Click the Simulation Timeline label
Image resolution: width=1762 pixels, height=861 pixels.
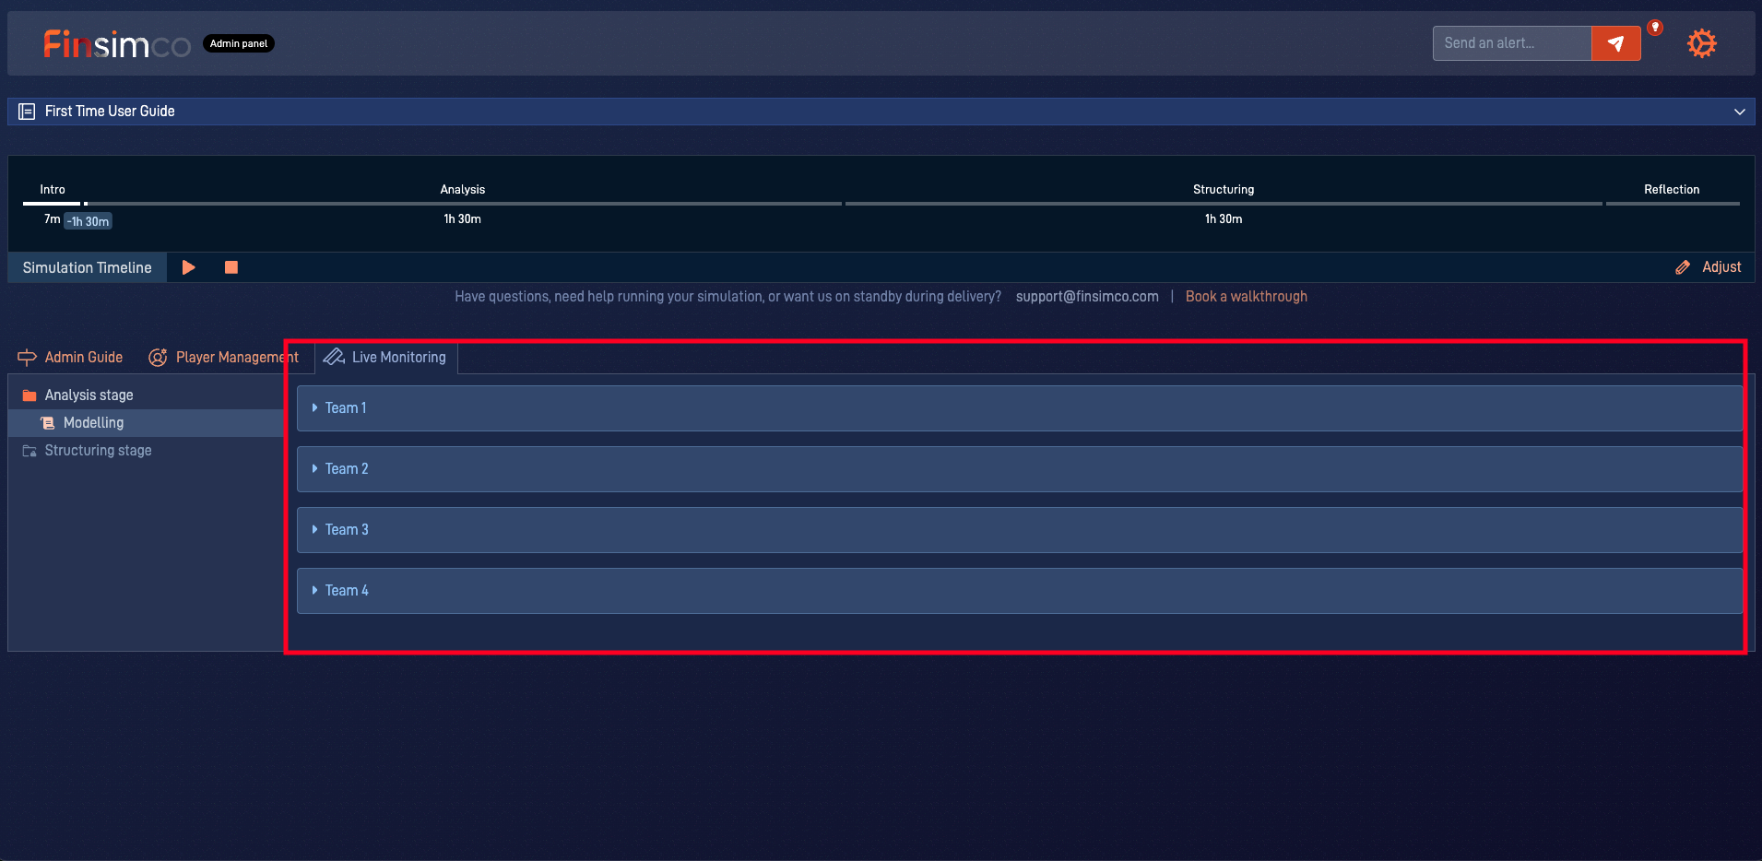tap(88, 267)
